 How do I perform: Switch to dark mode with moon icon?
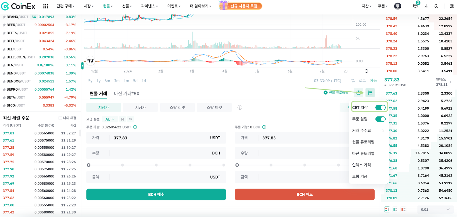436,6
